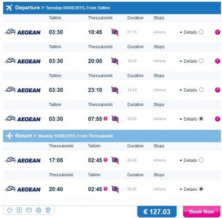Click the Departure section header bar

[x=112, y=8]
